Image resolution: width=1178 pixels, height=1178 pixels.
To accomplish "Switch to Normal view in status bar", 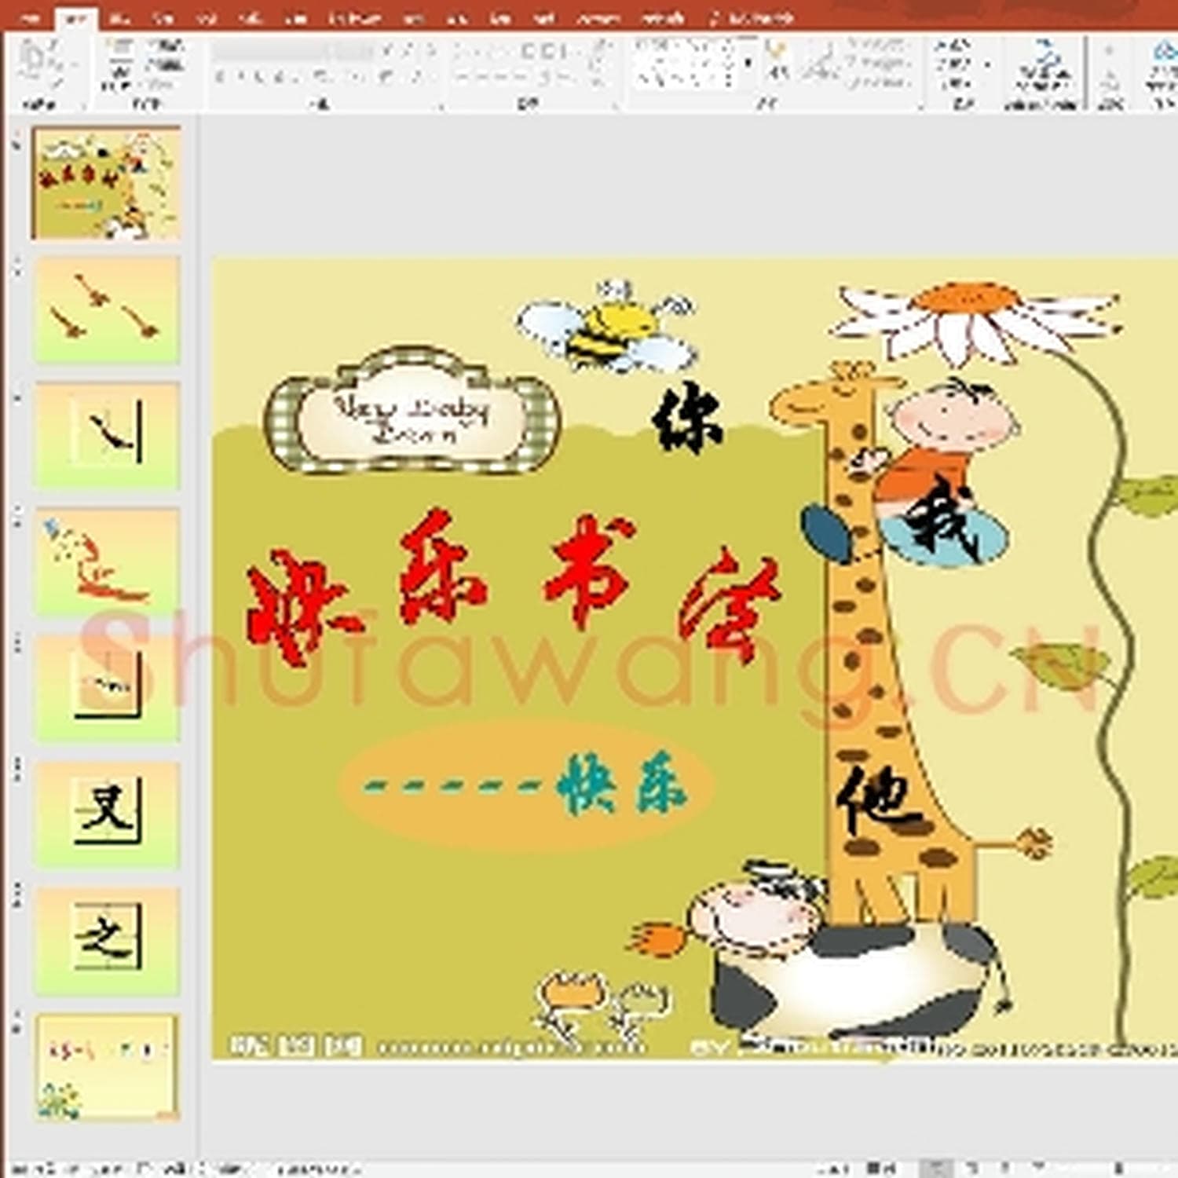I will click(936, 1168).
